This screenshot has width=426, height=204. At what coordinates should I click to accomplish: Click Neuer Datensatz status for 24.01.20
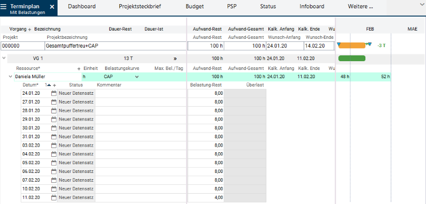coord(76,93)
